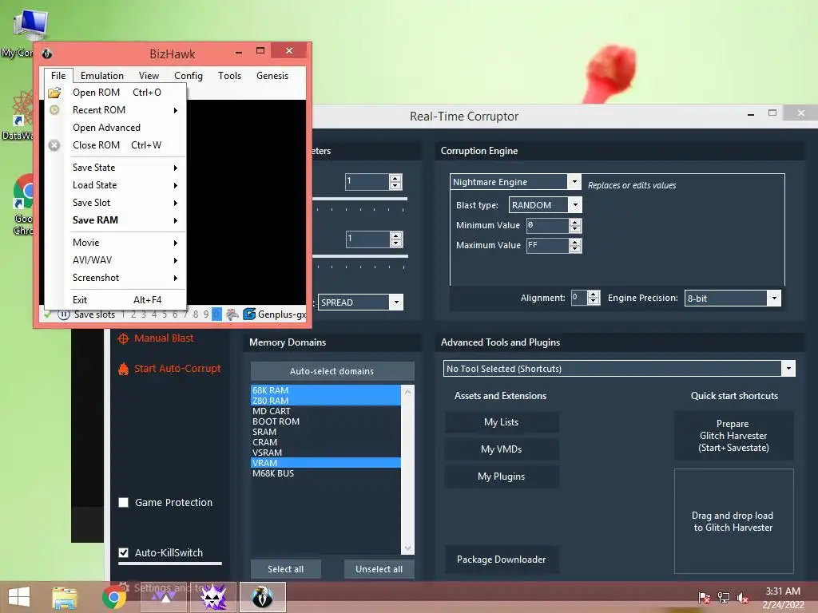The height and width of the screenshot is (613, 818).
Task: Click the BizHawk eagle taskbar icon
Action: pyautogui.click(x=263, y=597)
